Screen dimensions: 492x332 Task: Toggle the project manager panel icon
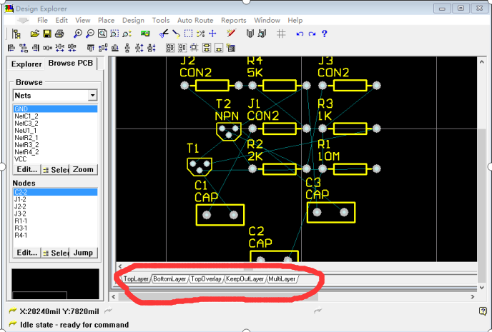coord(16,34)
